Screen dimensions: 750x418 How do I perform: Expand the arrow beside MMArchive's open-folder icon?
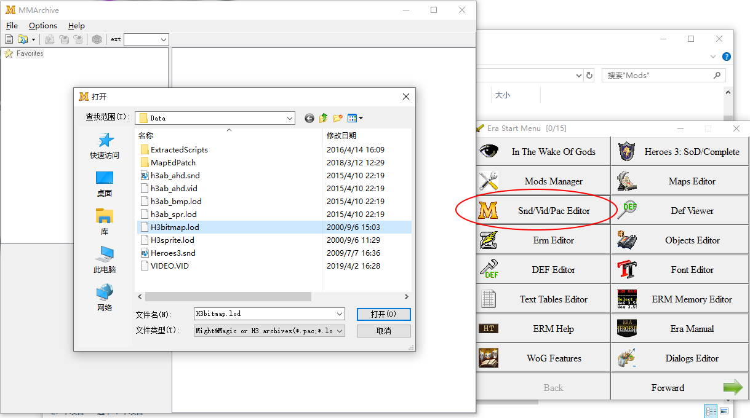coord(33,39)
